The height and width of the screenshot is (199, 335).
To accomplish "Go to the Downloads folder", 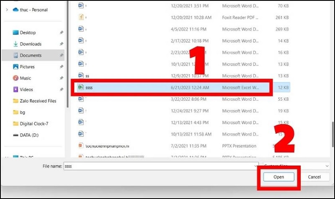I will click(x=30, y=44).
